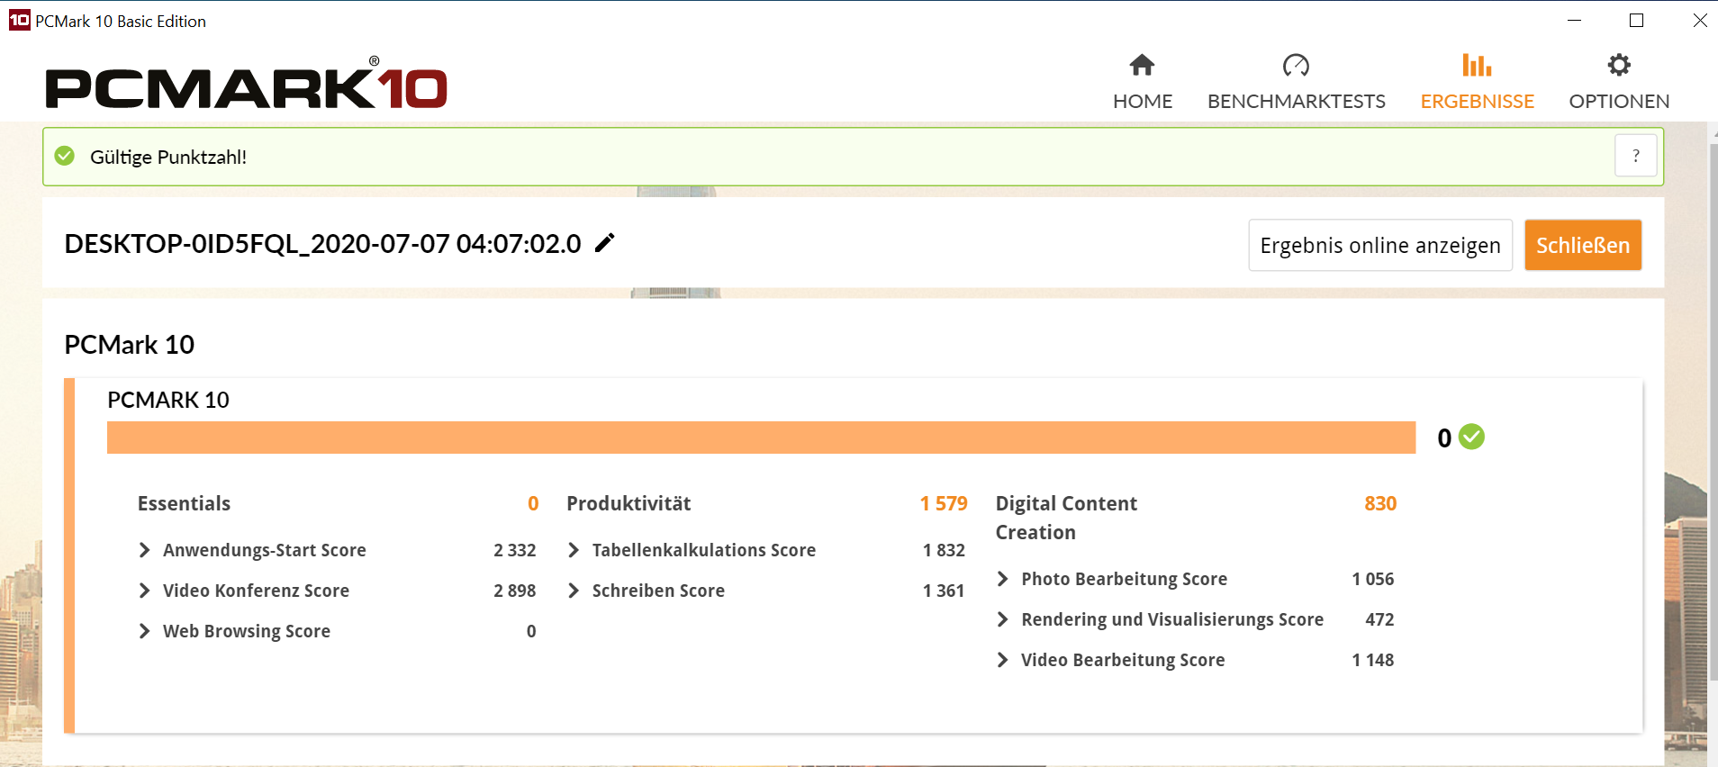Click the Produktivität heading

click(x=628, y=503)
